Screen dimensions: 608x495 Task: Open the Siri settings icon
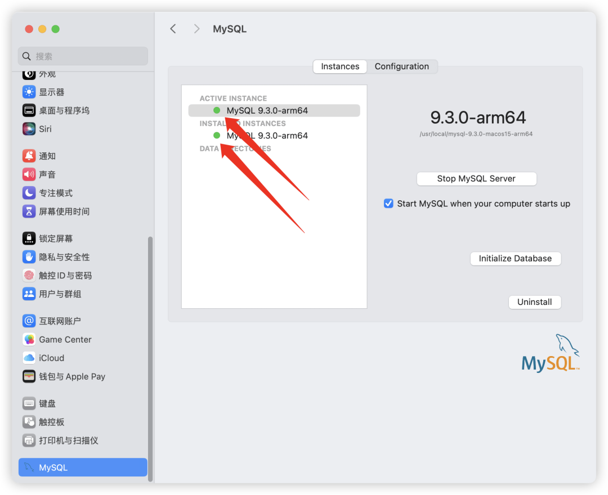tap(29, 129)
